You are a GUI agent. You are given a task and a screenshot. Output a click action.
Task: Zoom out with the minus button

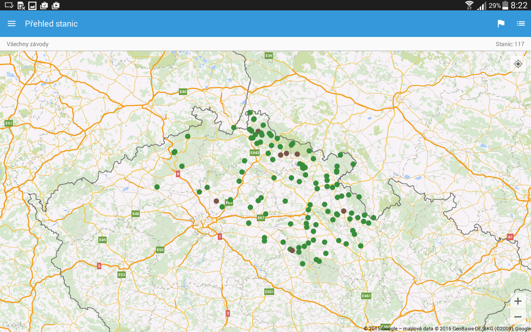pos(518,317)
